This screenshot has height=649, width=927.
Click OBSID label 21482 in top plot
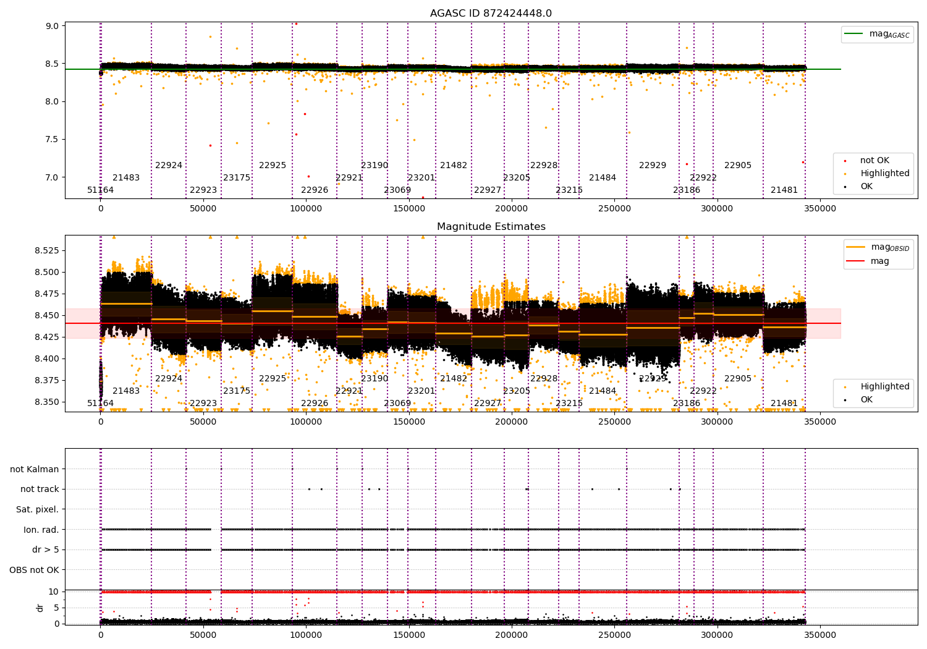(454, 166)
